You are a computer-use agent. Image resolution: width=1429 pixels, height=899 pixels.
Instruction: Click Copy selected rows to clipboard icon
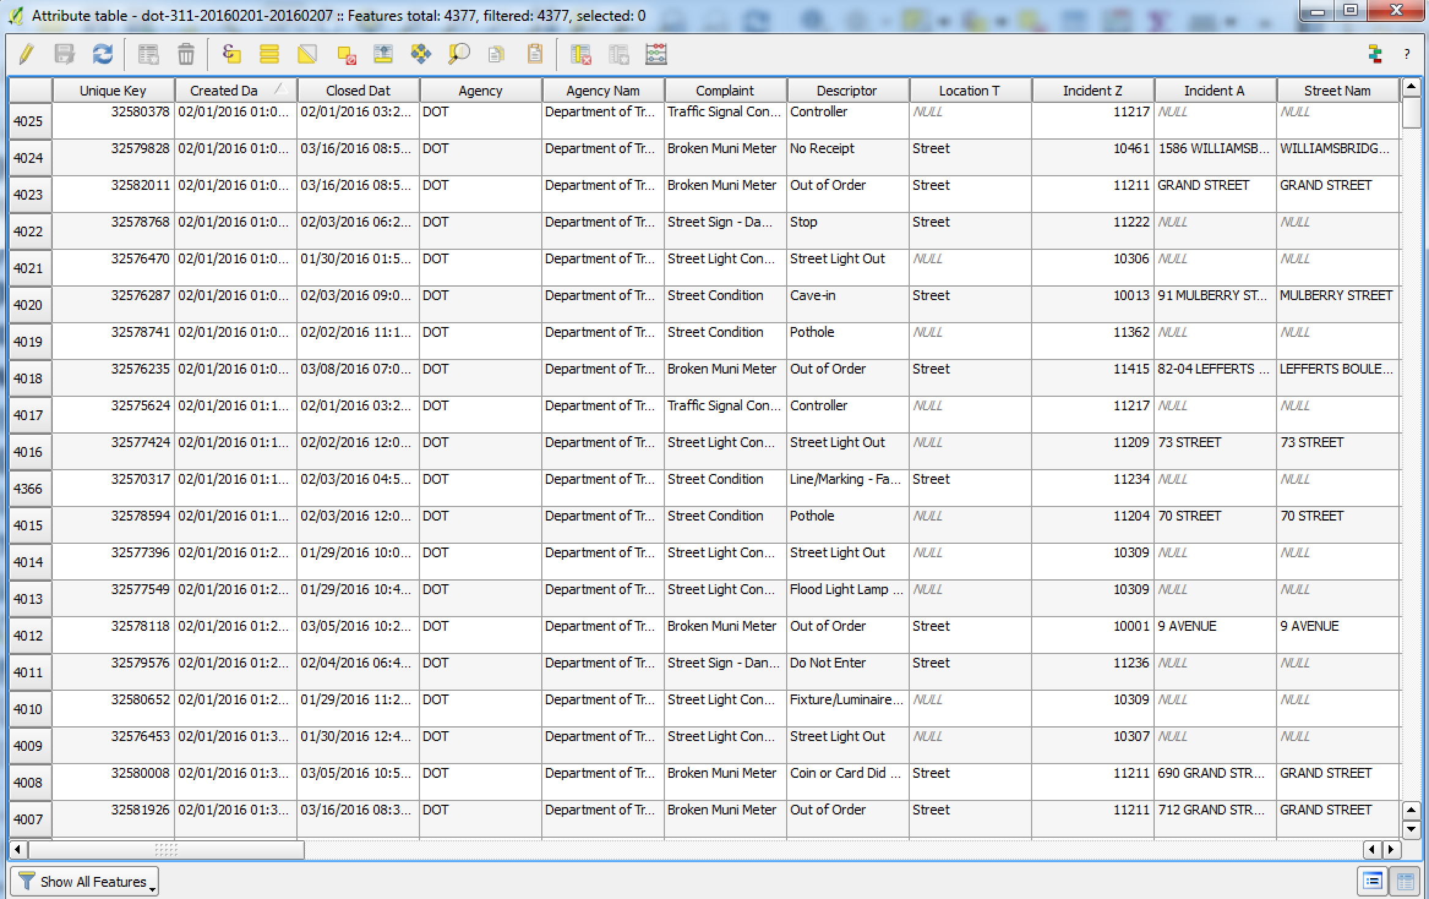497,55
